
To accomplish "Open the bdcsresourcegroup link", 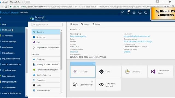I will click(78, 36).
